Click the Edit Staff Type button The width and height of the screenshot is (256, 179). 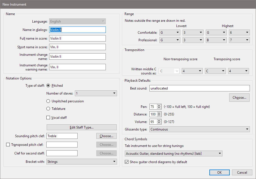[x=82, y=127]
